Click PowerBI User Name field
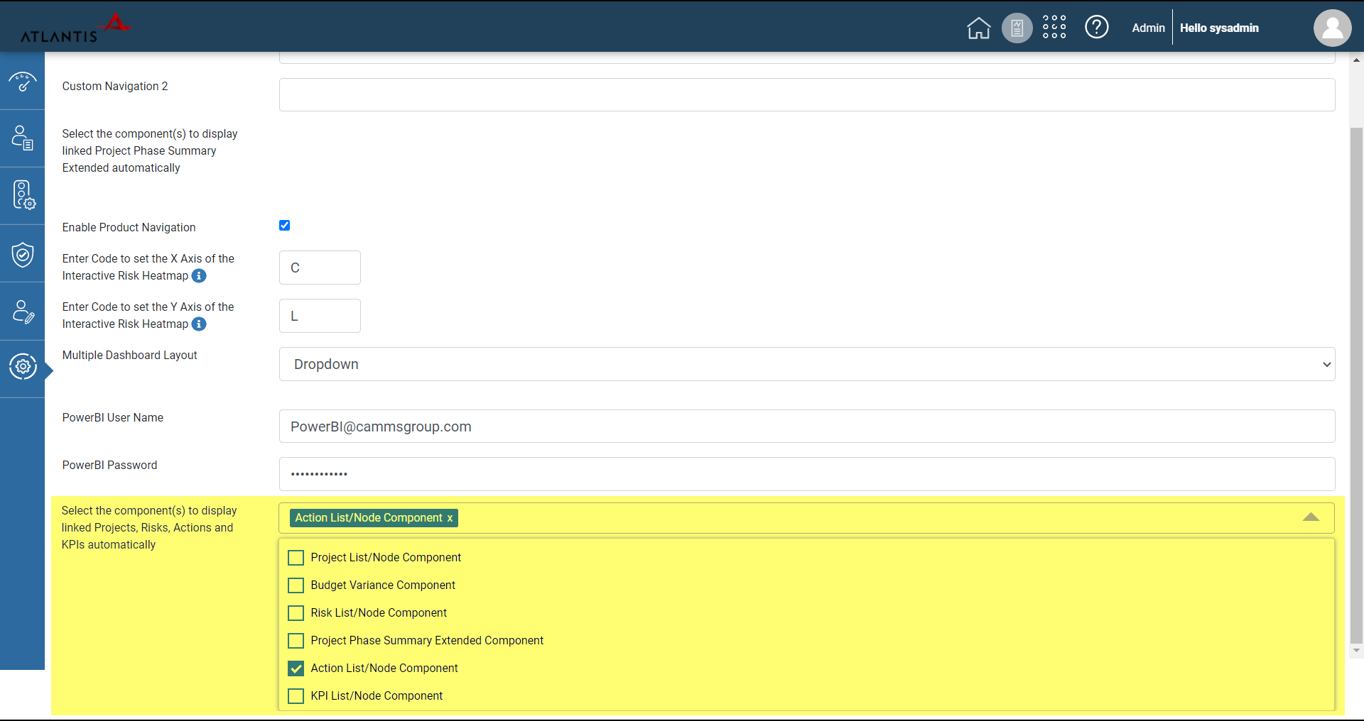 [x=807, y=426]
